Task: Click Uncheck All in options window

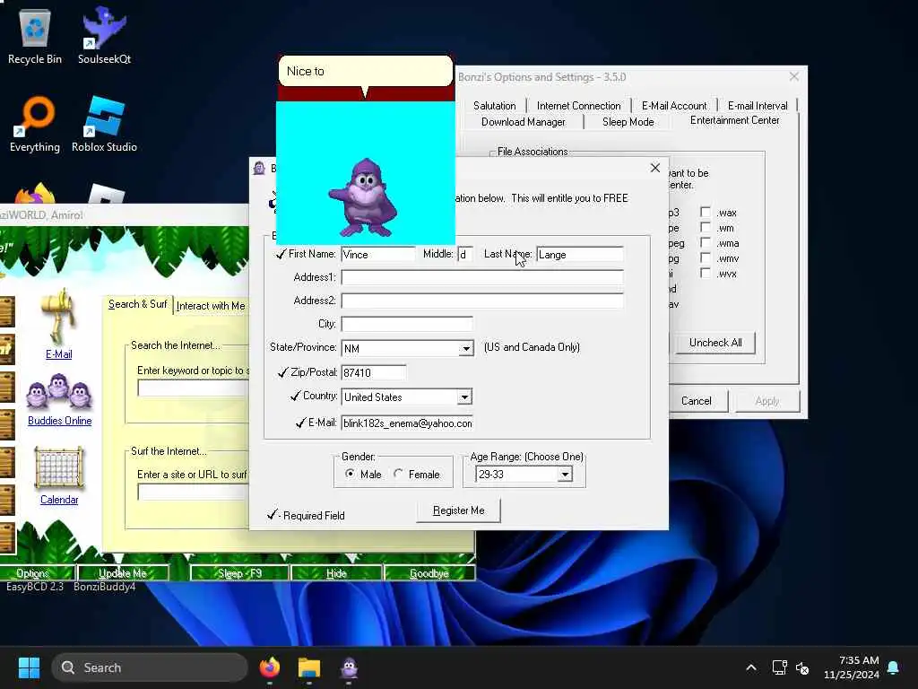Action: click(x=715, y=343)
